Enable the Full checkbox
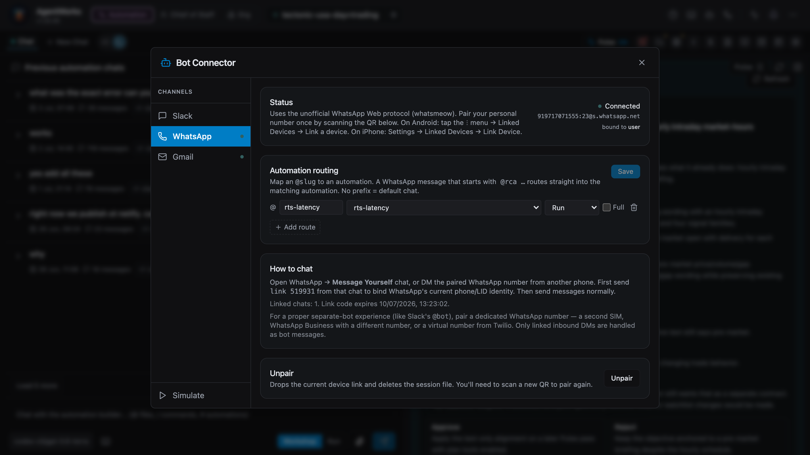 606,207
